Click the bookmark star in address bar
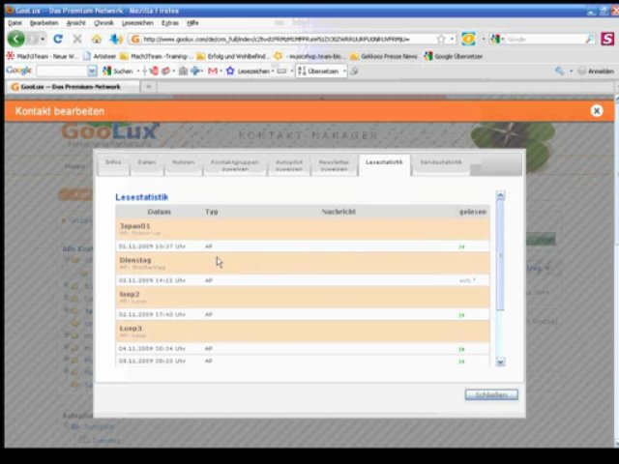 click(x=441, y=40)
